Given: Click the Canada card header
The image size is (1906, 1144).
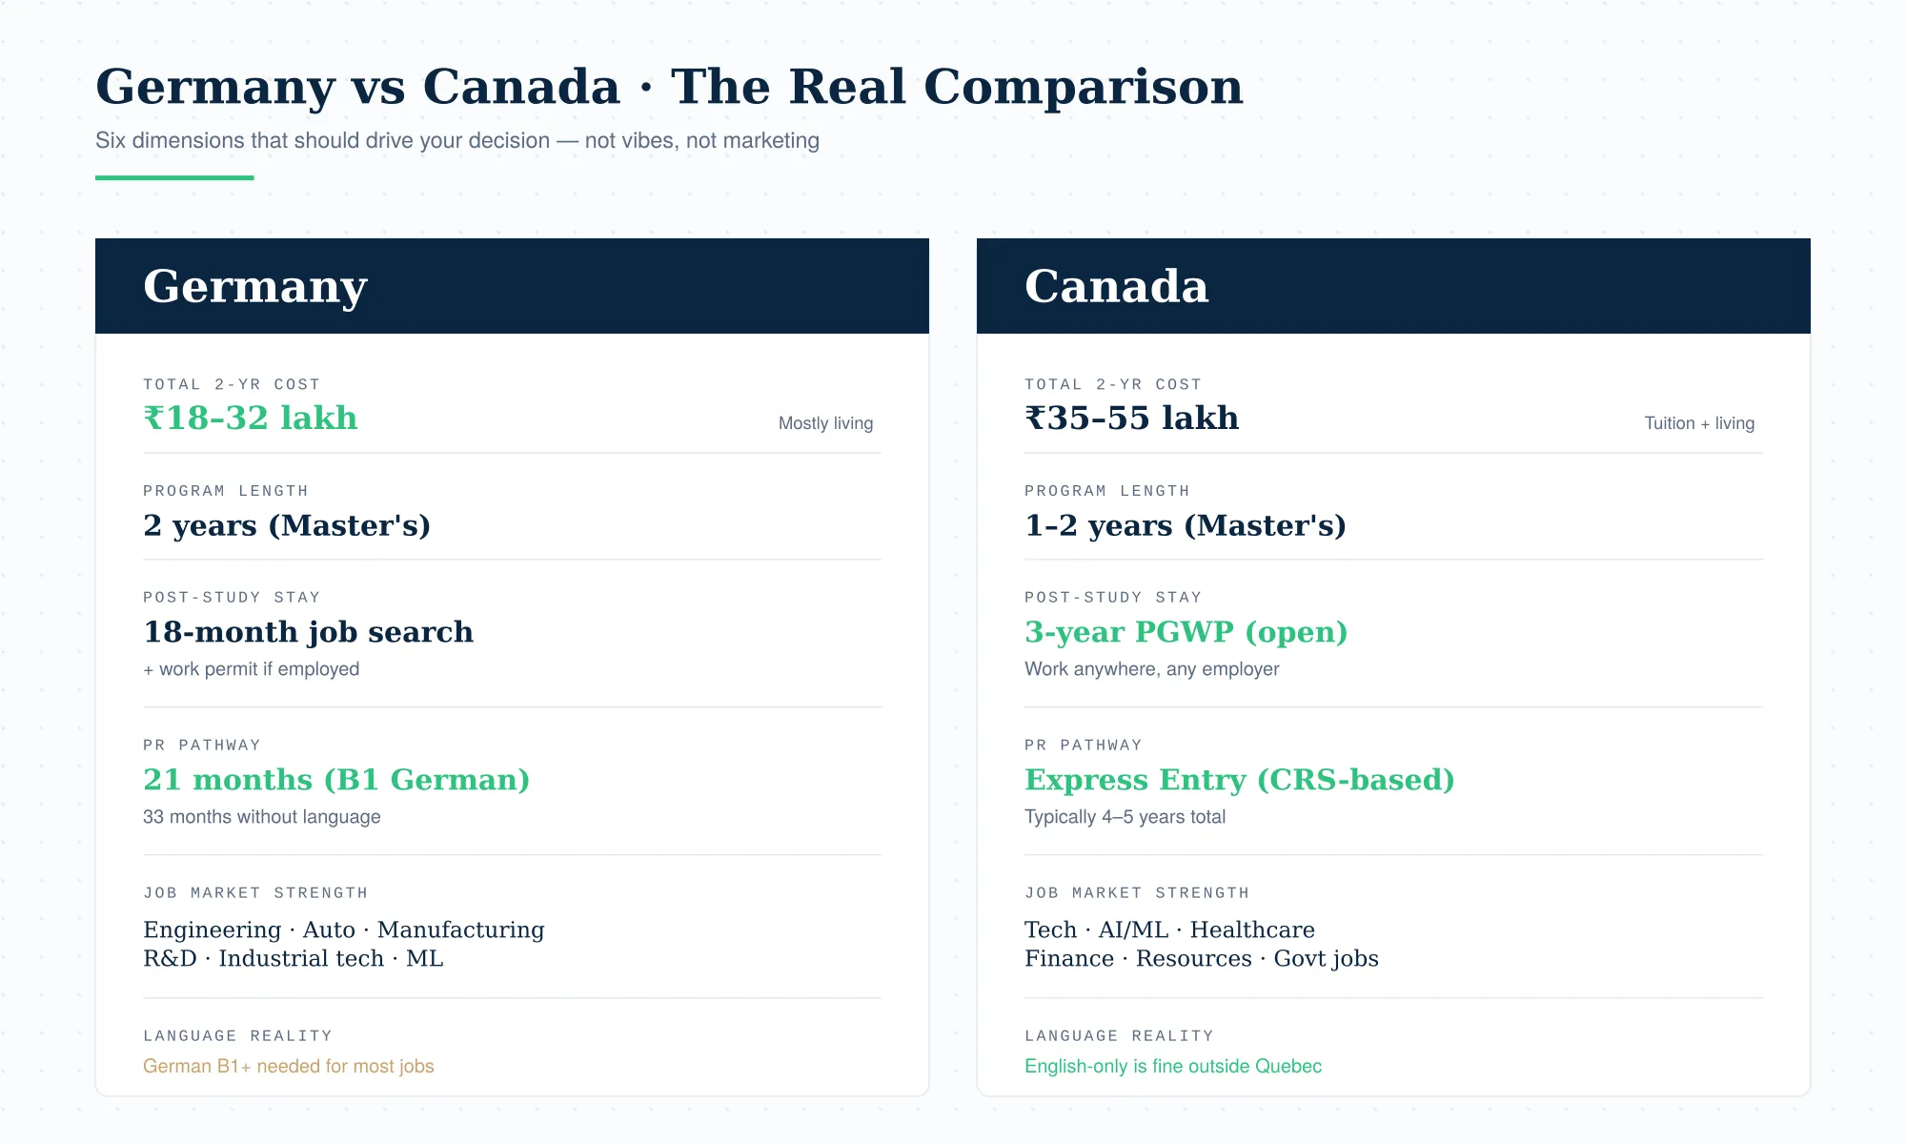Looking at the screenshot, I should click(x=1393, y=286).
